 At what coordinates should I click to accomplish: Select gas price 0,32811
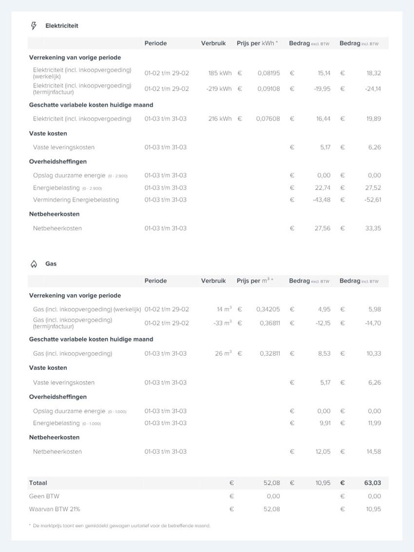(x=270, y=353)
